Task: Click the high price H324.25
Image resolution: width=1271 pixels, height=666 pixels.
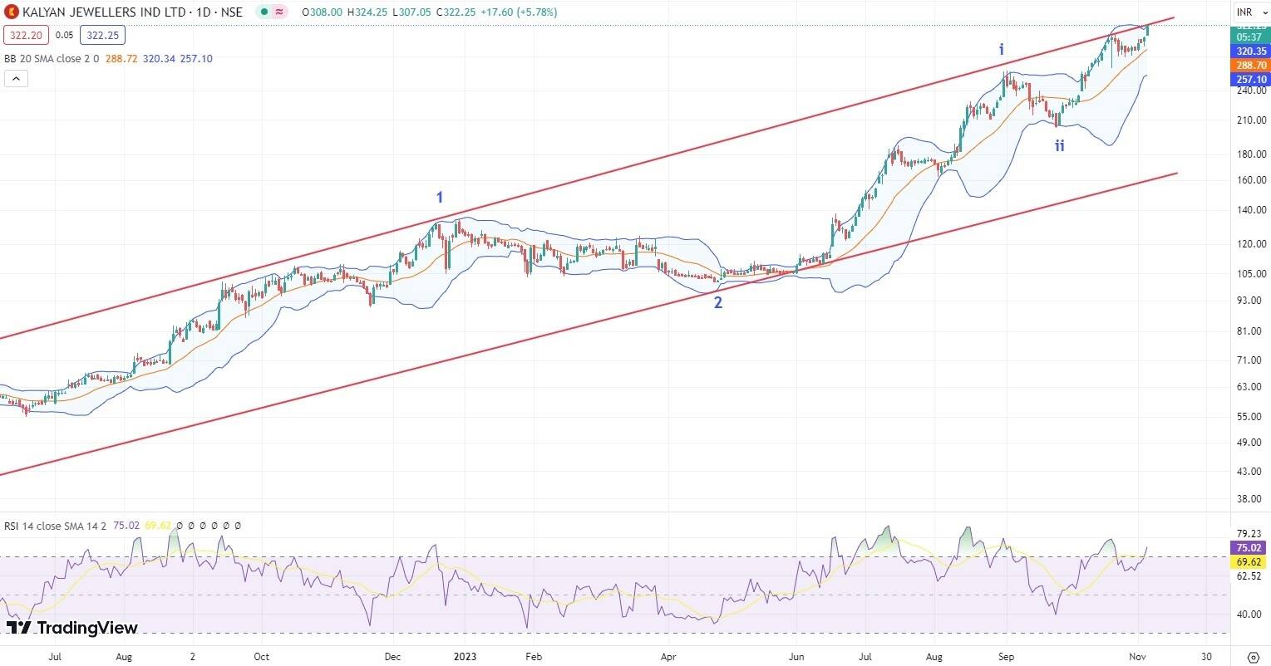Action: (x=369, y=12)
